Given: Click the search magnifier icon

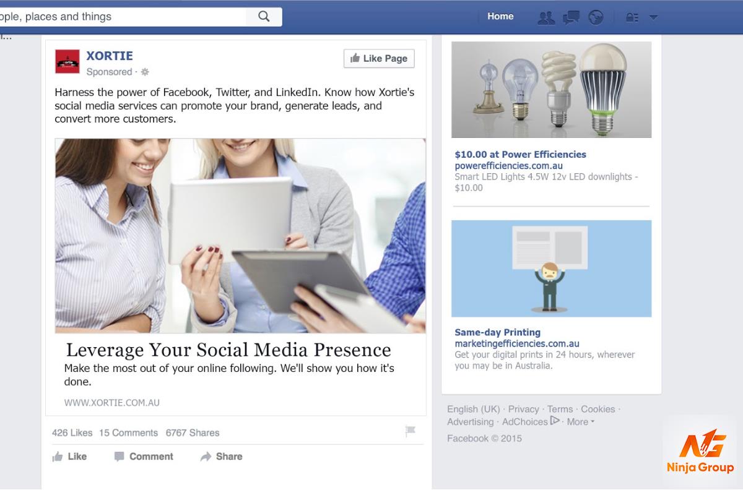Looking at the screenshot, I should click(264, 17).
